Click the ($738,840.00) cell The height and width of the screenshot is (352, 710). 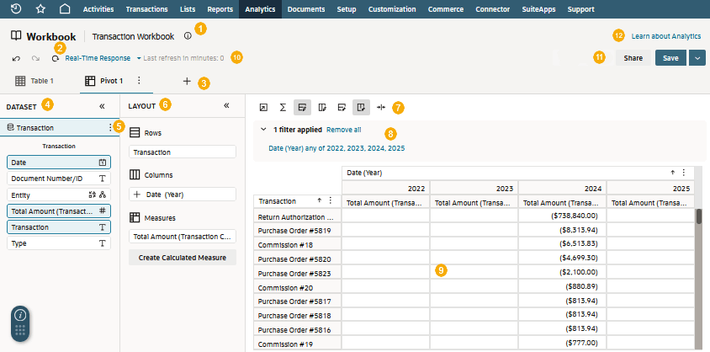pyautogui.click(x=562, y=216)
